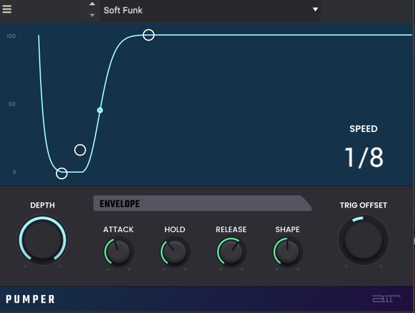
Task: Expand preset list with white triangle arrow
Action: point(315,10)
